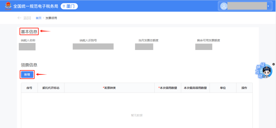Click the 剩余可用发票额度 label
The width and height of the screenshot is (276, 128).
point(209,40)
